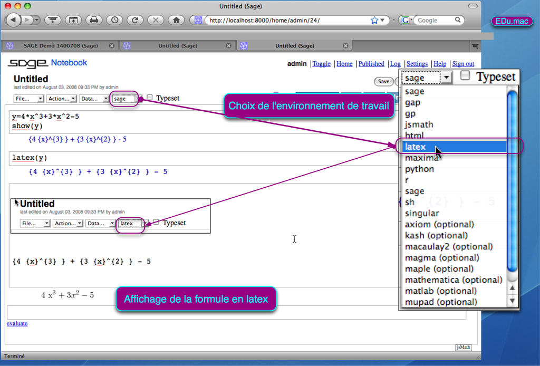Open the Google search engine chooser

(x=407, y=21)
